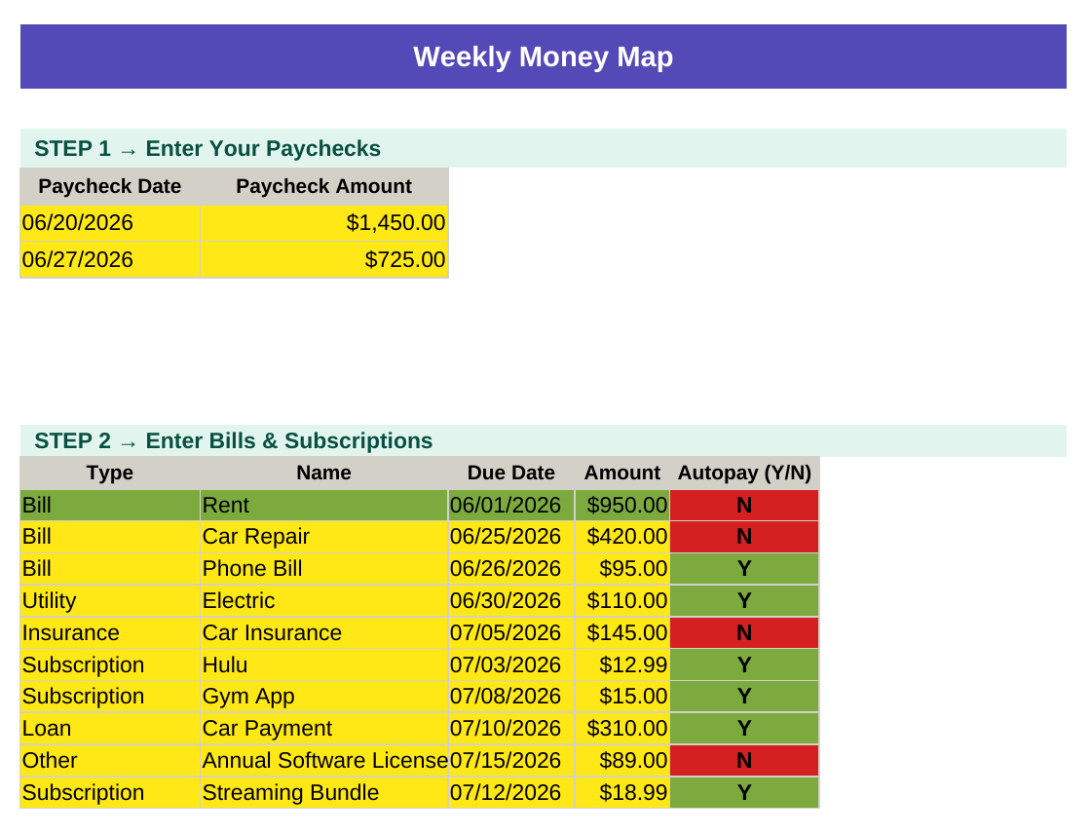Image resolution: width=1091 pixels, height=834 pixels.
Task: Select amount cell $420.00
Action: (622, 537)
